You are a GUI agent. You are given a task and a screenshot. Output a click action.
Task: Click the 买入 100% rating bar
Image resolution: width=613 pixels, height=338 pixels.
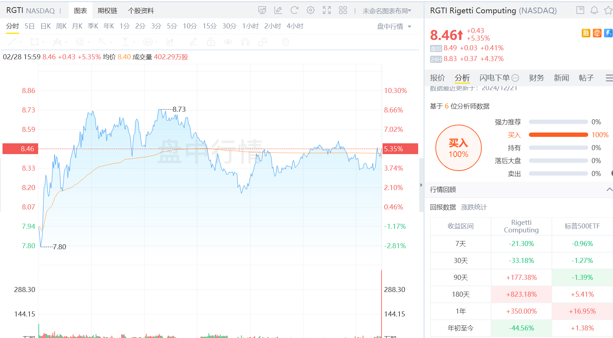(558, 135)
